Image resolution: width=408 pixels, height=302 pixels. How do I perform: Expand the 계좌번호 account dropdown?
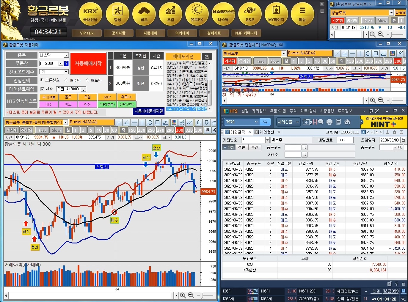[267, 140]
